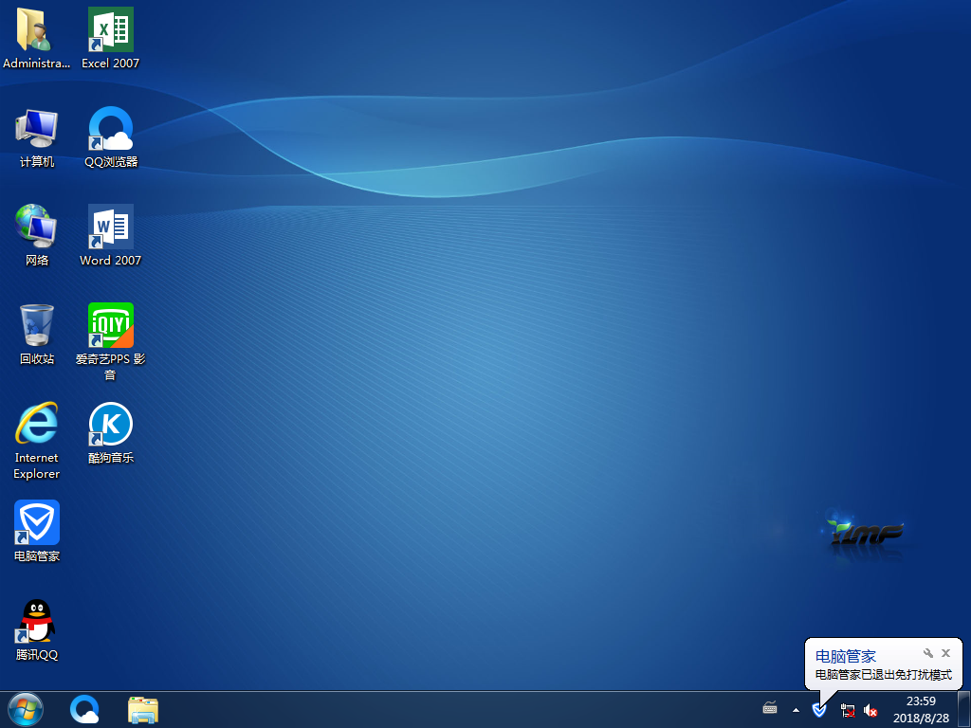
Task: Launch QQ browser from the taskbar
Action: 84,709
